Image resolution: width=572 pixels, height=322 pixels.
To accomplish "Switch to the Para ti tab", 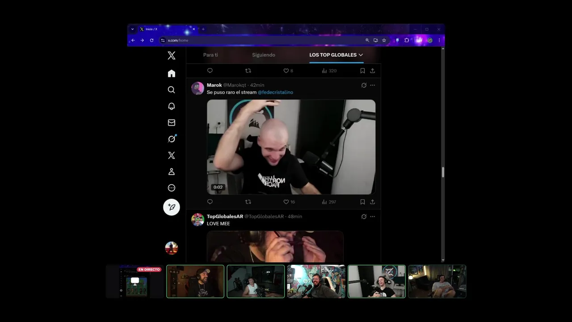I will tap(210, 55).
